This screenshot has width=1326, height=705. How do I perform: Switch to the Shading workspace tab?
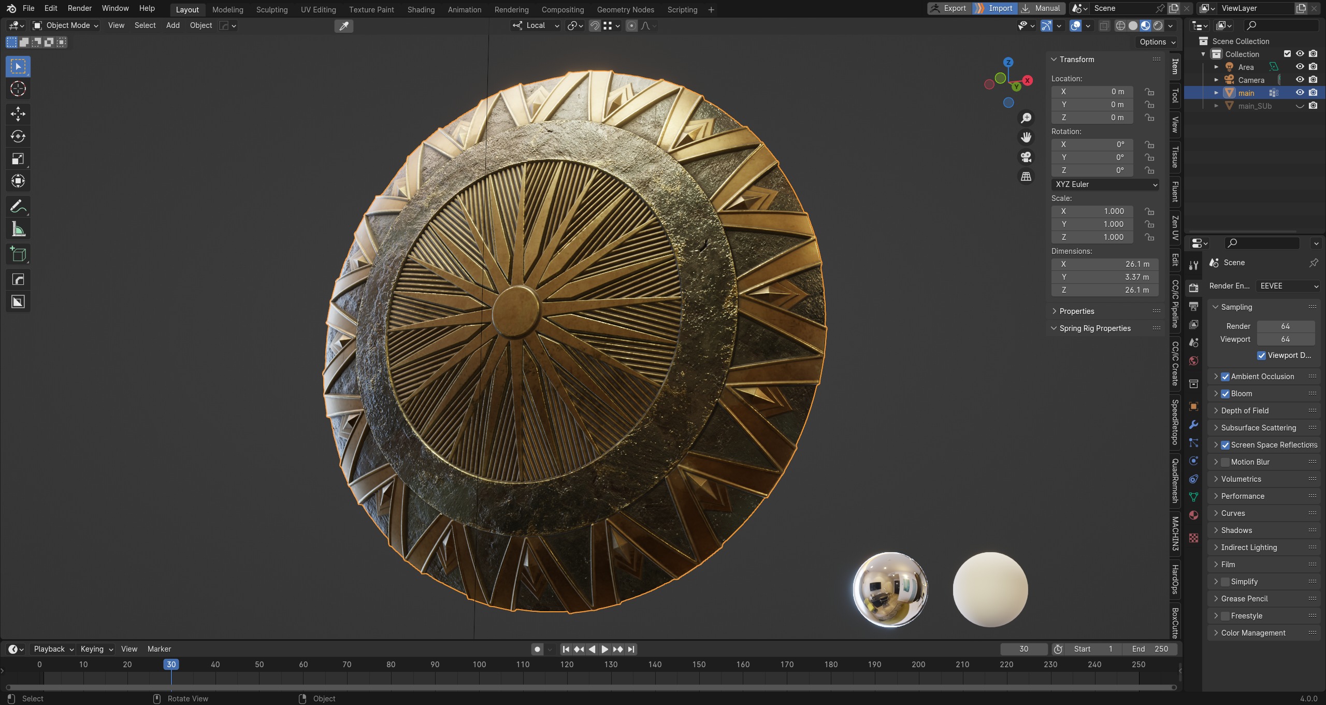(x=421, y=9)
